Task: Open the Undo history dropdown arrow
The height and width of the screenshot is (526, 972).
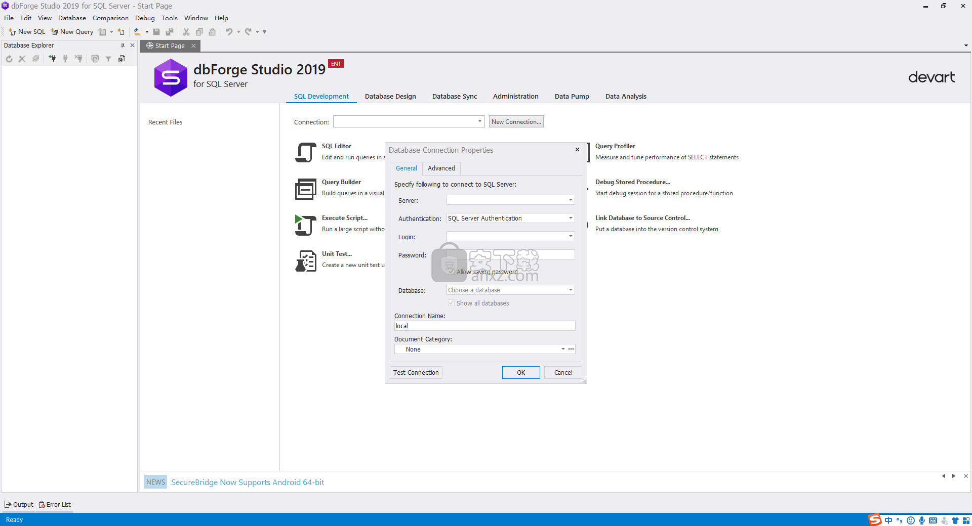Action: 238,32
